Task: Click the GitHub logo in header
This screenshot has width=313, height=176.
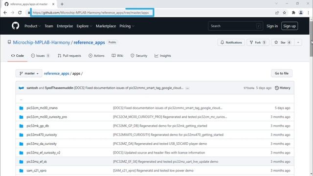Action: click(x=15, y=26)
